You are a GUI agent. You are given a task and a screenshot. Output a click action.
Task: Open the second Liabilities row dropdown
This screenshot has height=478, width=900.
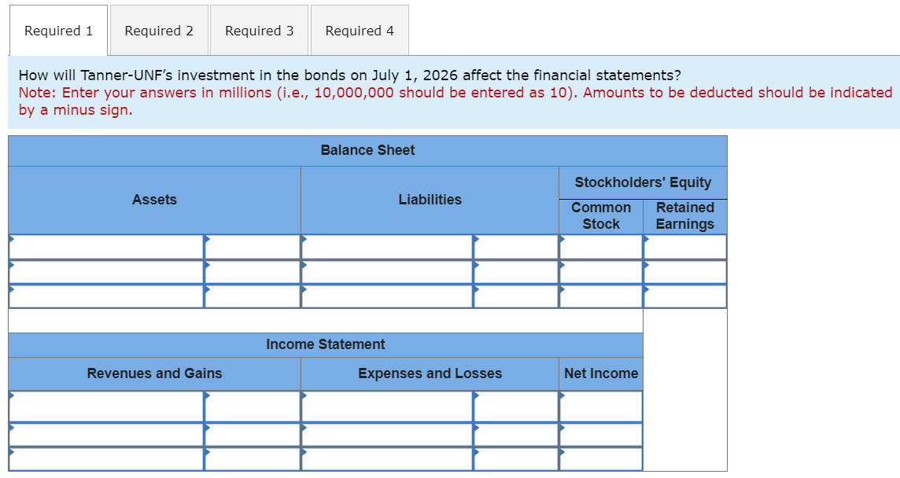tap(385, 271)
